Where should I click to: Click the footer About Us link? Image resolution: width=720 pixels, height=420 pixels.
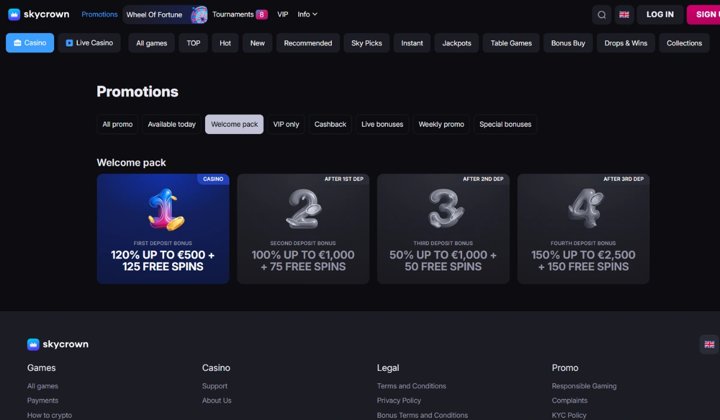[217, 400]
